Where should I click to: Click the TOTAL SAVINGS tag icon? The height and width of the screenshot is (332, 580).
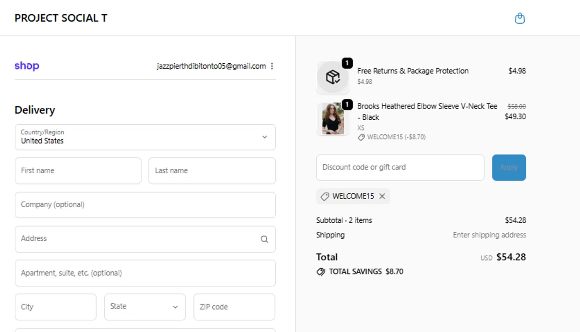click(321, 272)
